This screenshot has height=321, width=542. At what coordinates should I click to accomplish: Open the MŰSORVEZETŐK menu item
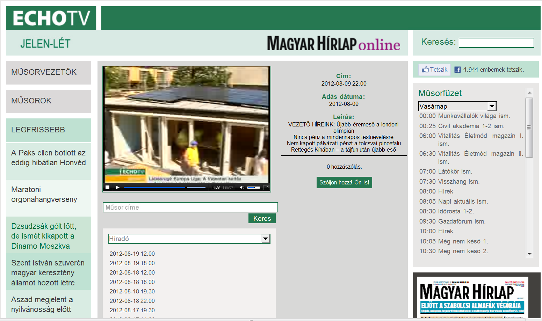pyautogui.click(x=49, y=72)
